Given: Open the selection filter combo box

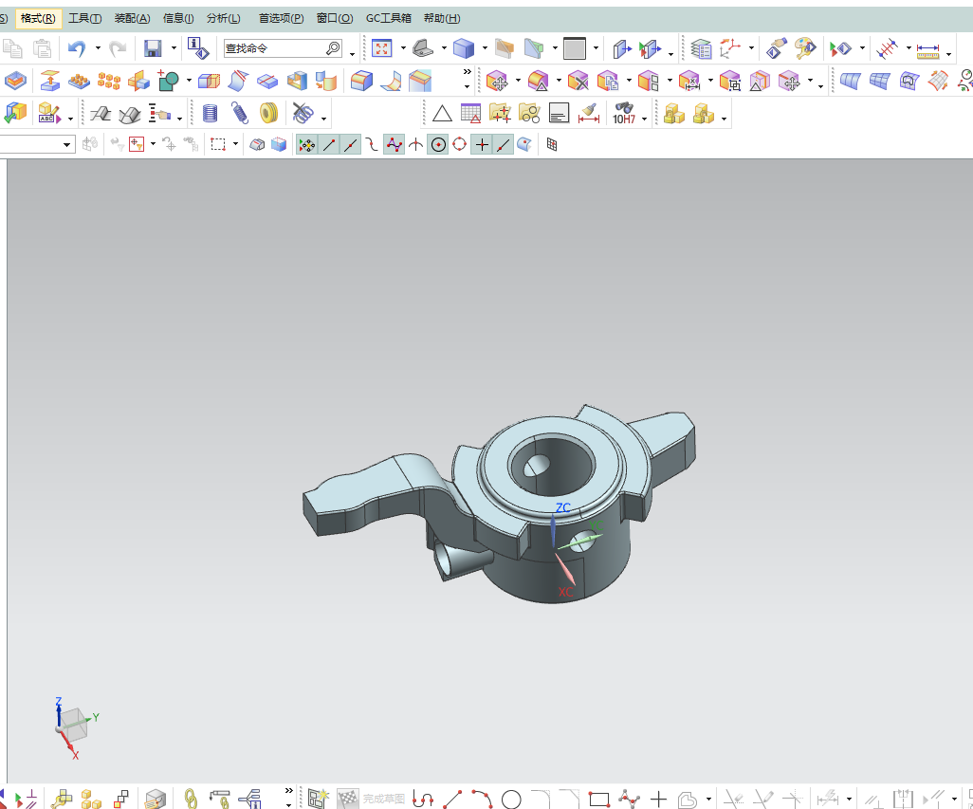Looking at the screenshot, I should (x=37, y=144).
